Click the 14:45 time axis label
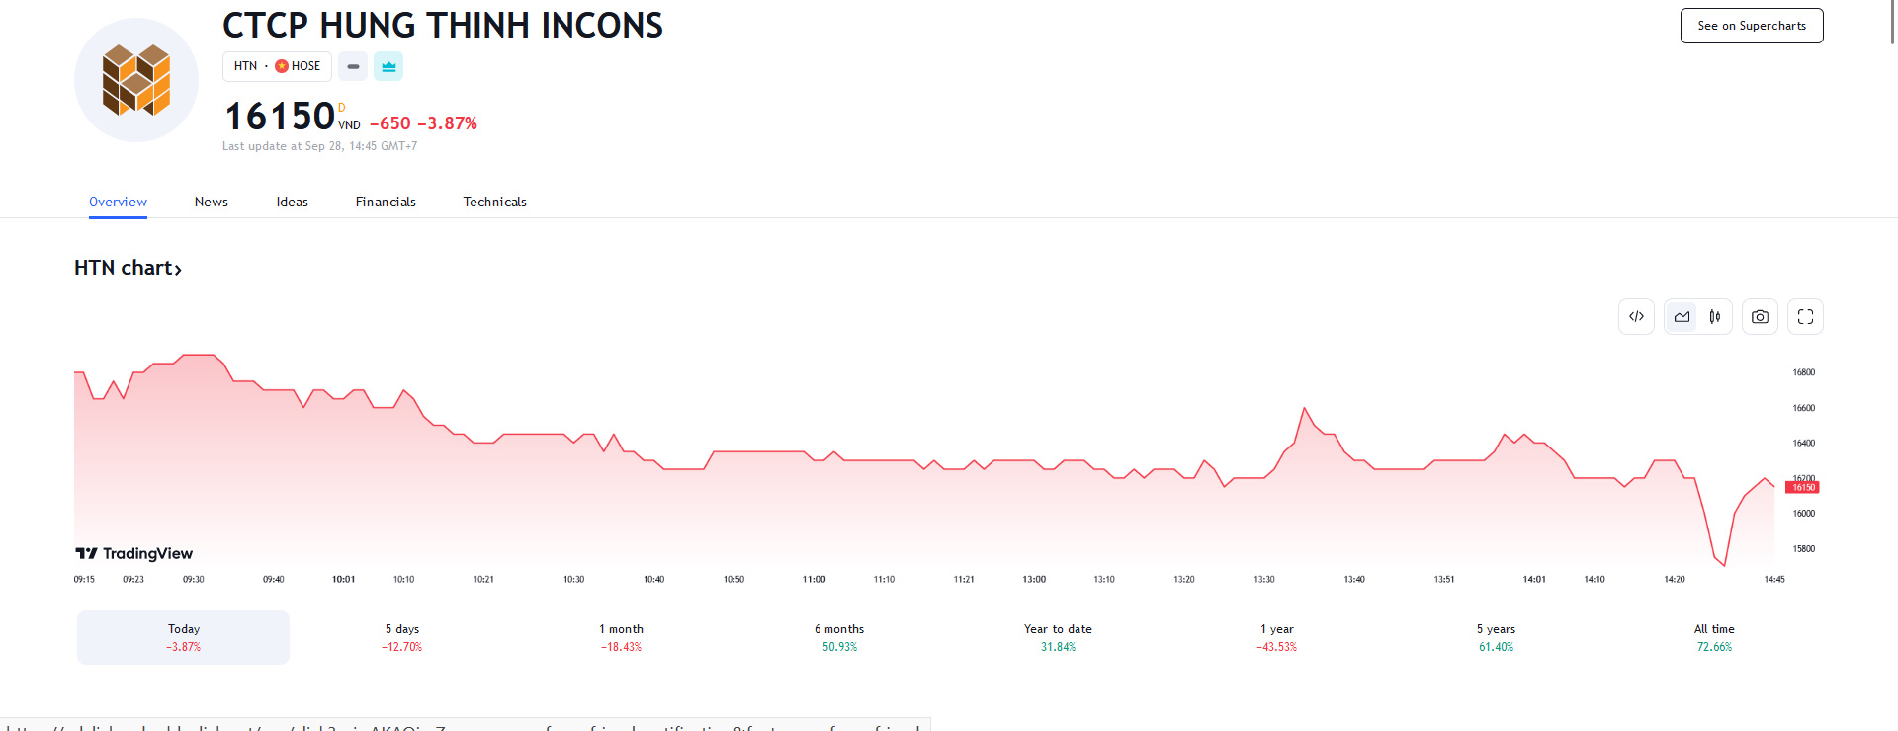Screen dimensions: 1898x731 (x=1774, y=580)
